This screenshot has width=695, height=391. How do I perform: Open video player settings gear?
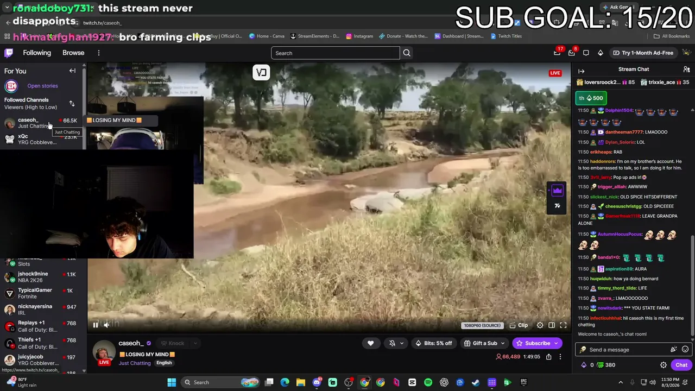pyautogui.click(x=540, y=325)
